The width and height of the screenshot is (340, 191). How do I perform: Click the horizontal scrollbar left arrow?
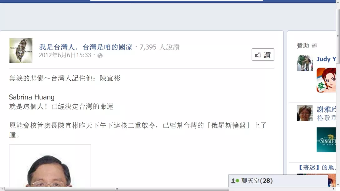2,189
